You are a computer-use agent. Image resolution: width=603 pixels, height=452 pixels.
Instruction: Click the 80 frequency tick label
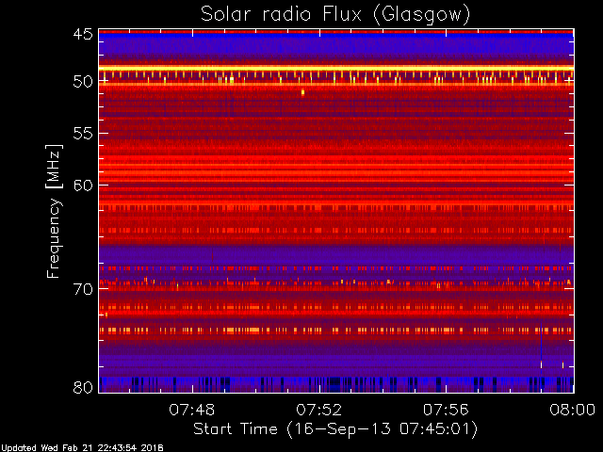click(x=83, y=387)
